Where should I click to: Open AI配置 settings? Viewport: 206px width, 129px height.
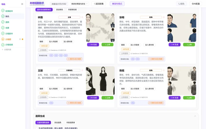(196, 4)
